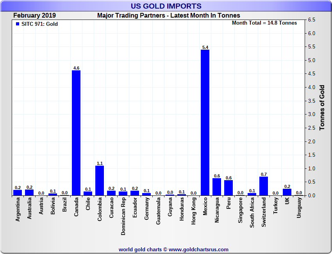Image resolution: width=332 pixels, height=254 pixels.
Task: Click the UK bar in the chart
Action: tap(287, 192)
